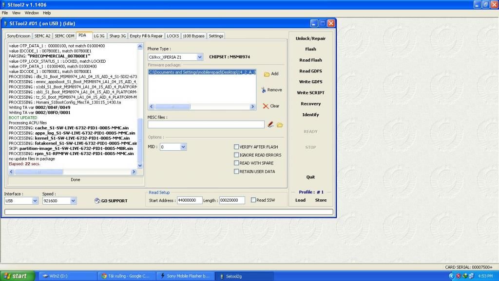The width and height of the screenshot is (499, 281).
Task: Click the Start Address field
Action: pos(190,200)
